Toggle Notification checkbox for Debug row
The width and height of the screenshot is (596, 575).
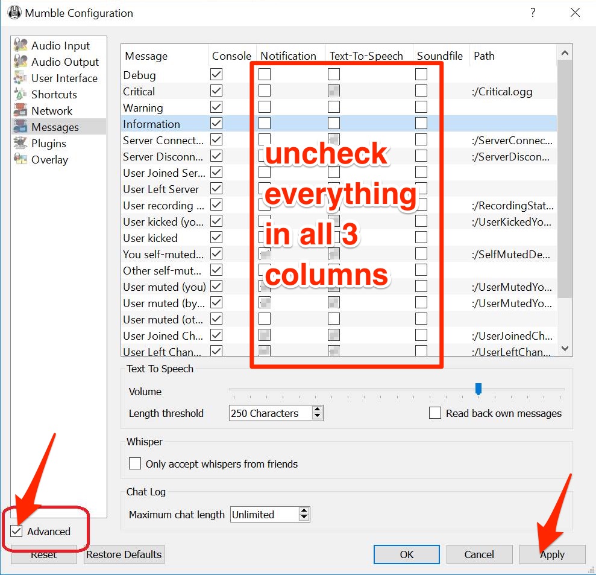[265, 74]
